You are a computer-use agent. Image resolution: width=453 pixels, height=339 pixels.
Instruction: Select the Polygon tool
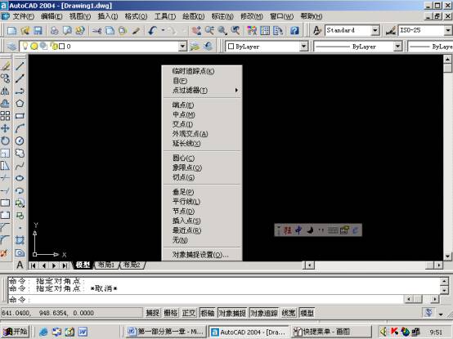point(20,103)
